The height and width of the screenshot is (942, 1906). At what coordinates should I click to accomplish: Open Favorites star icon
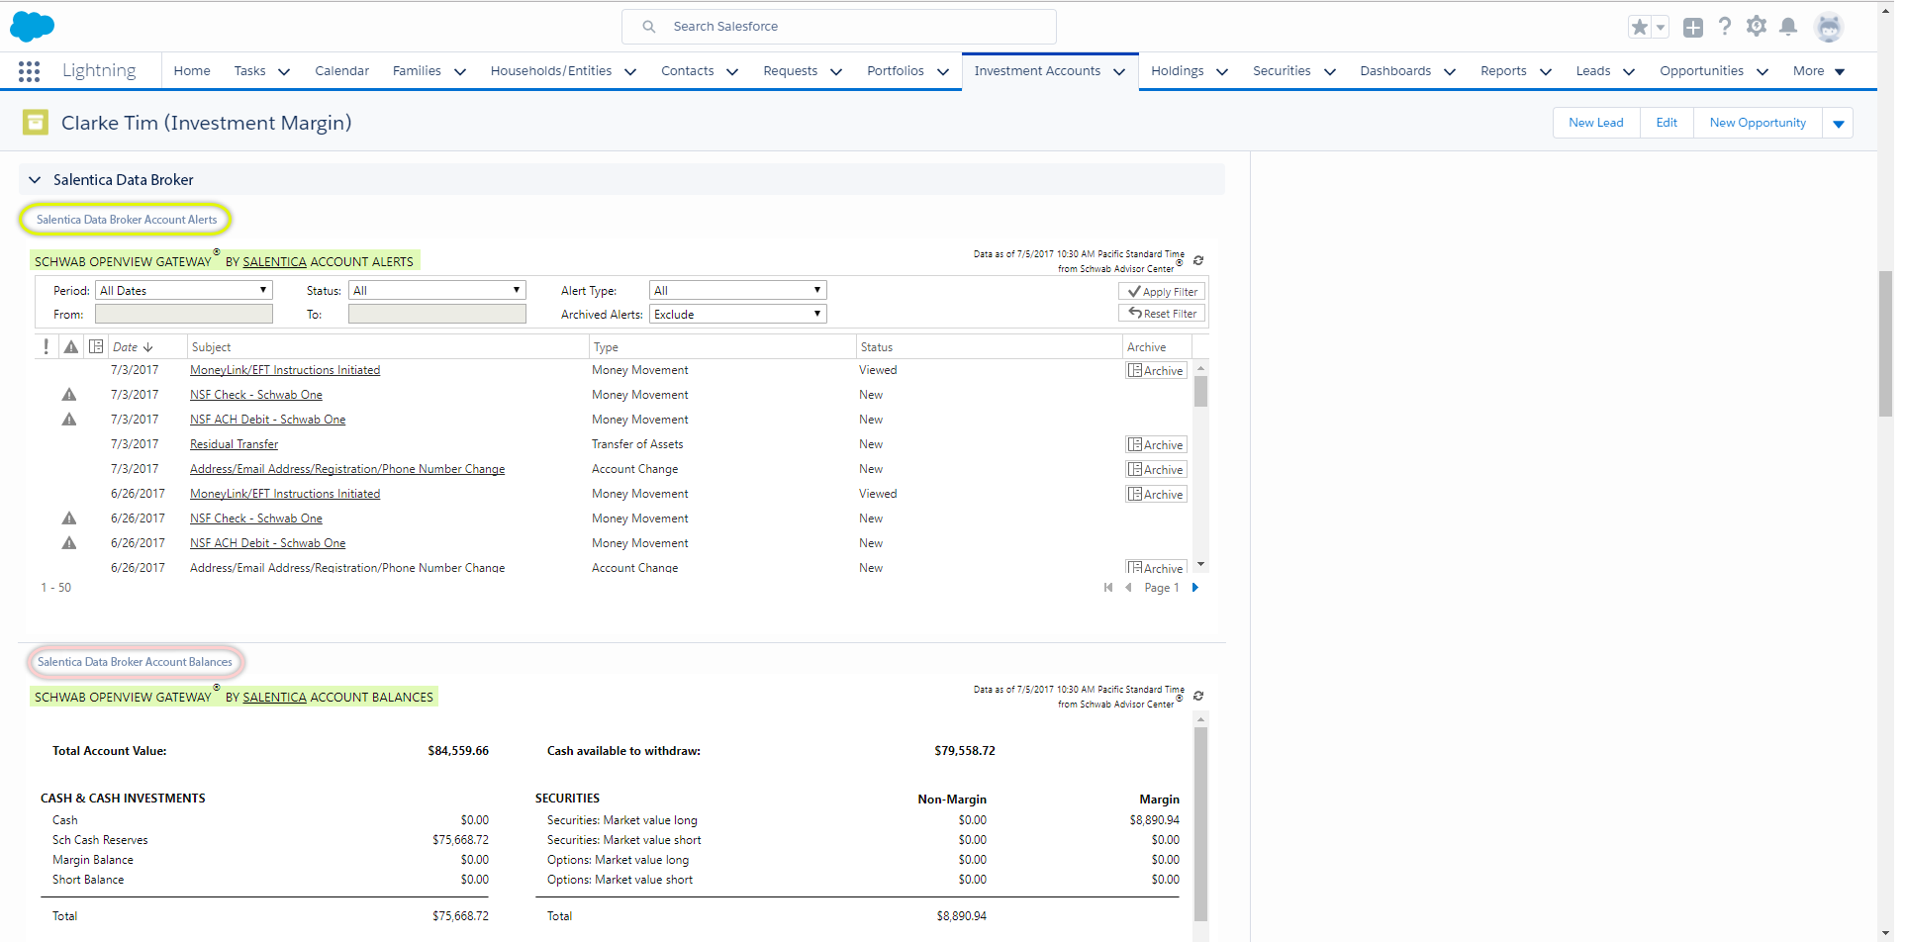[x=1640, y=27]
